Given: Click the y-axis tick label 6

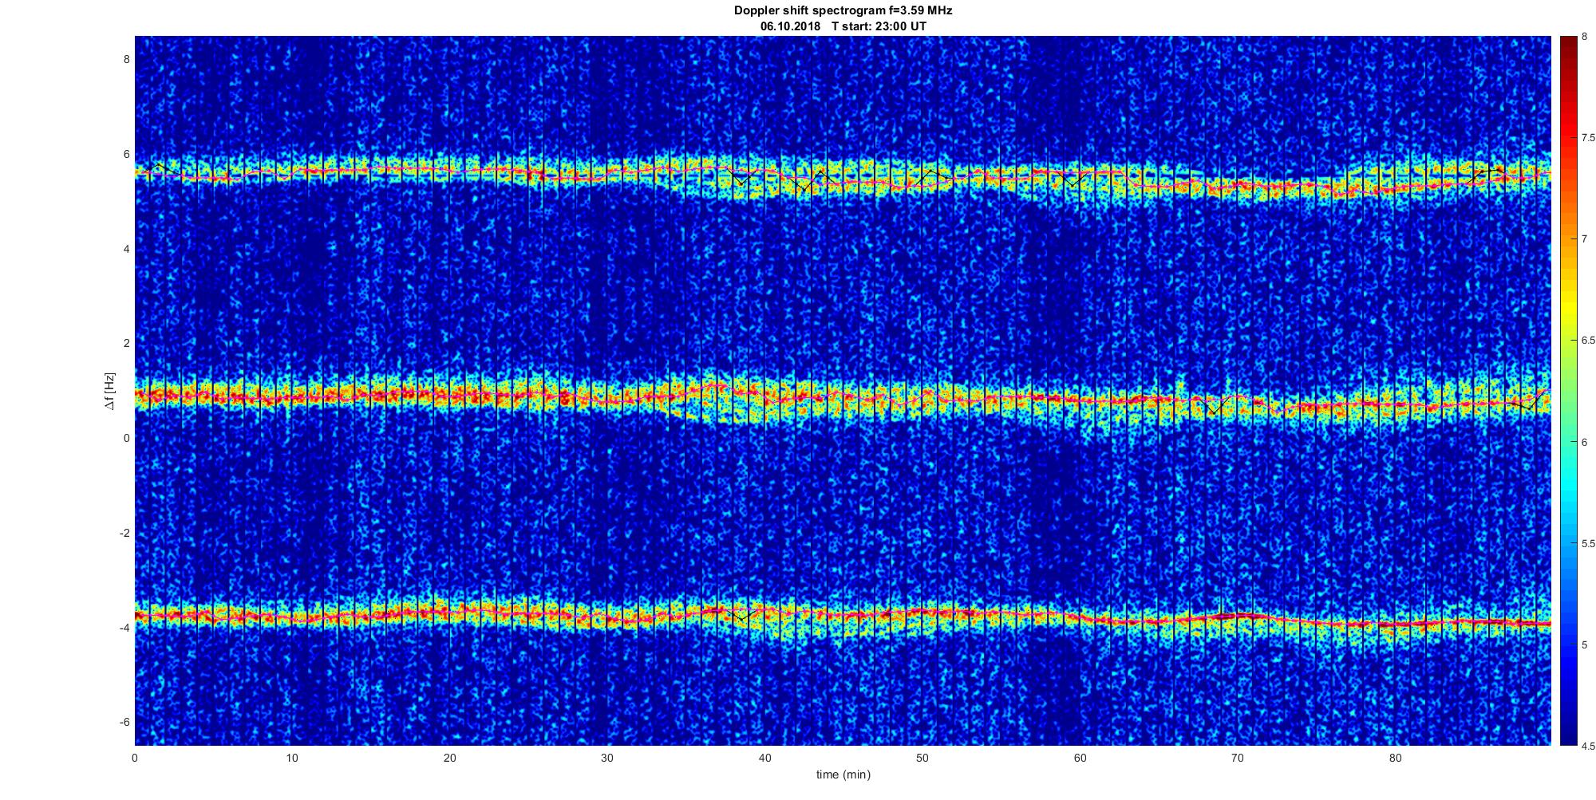Looking at the screenshot, I should 126,155.
